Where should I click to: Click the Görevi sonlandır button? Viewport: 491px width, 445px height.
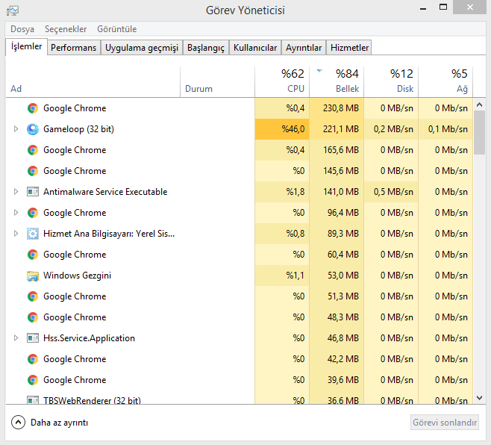coord(445,423)
